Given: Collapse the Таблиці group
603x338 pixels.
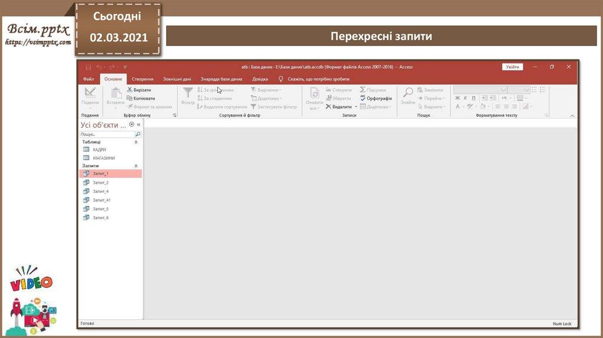Looking at the screenshot, I should [x=136, y=142].
